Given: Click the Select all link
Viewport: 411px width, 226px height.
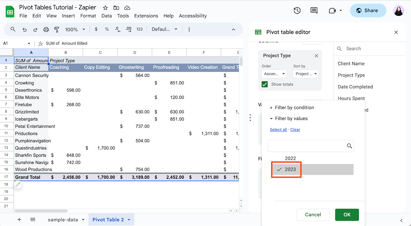Looking at the screenshot, I should pyautogui.click(x=278, y=130).
